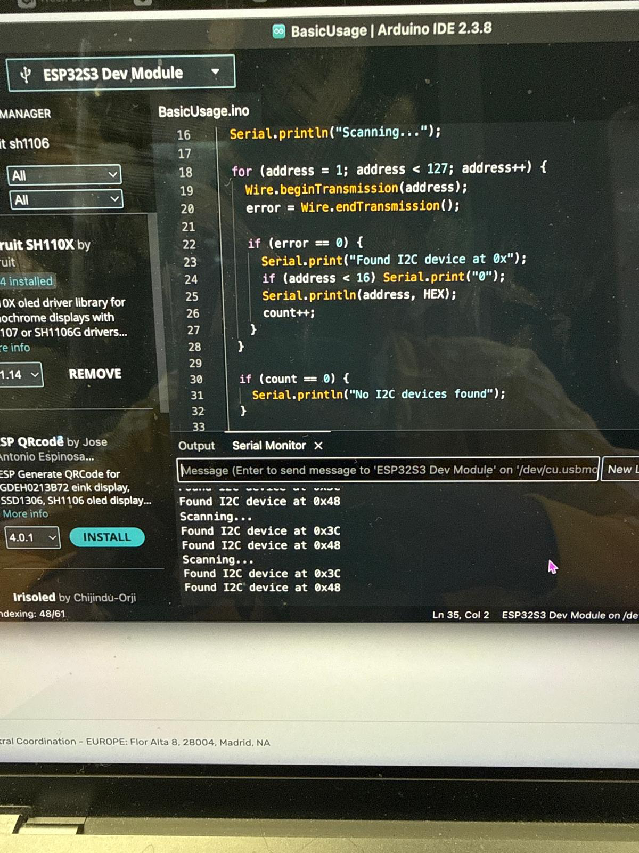Open QRcode library version 4.0.1 dropdown
Screen dimensions: 639x853
(32, 537)
